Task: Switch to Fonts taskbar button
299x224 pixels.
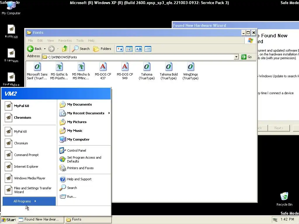Action: [x=88, y=219]
